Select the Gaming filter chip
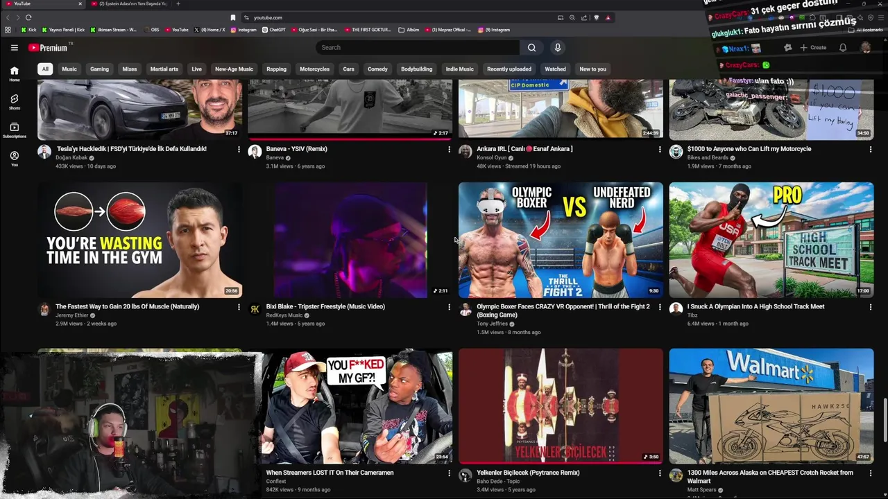Image resolution: width=888 pixels, height=499 pixels. tap(99, 69)
